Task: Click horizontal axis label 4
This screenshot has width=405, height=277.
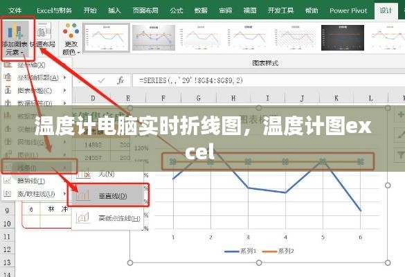Action: click(x=285, y=237)
